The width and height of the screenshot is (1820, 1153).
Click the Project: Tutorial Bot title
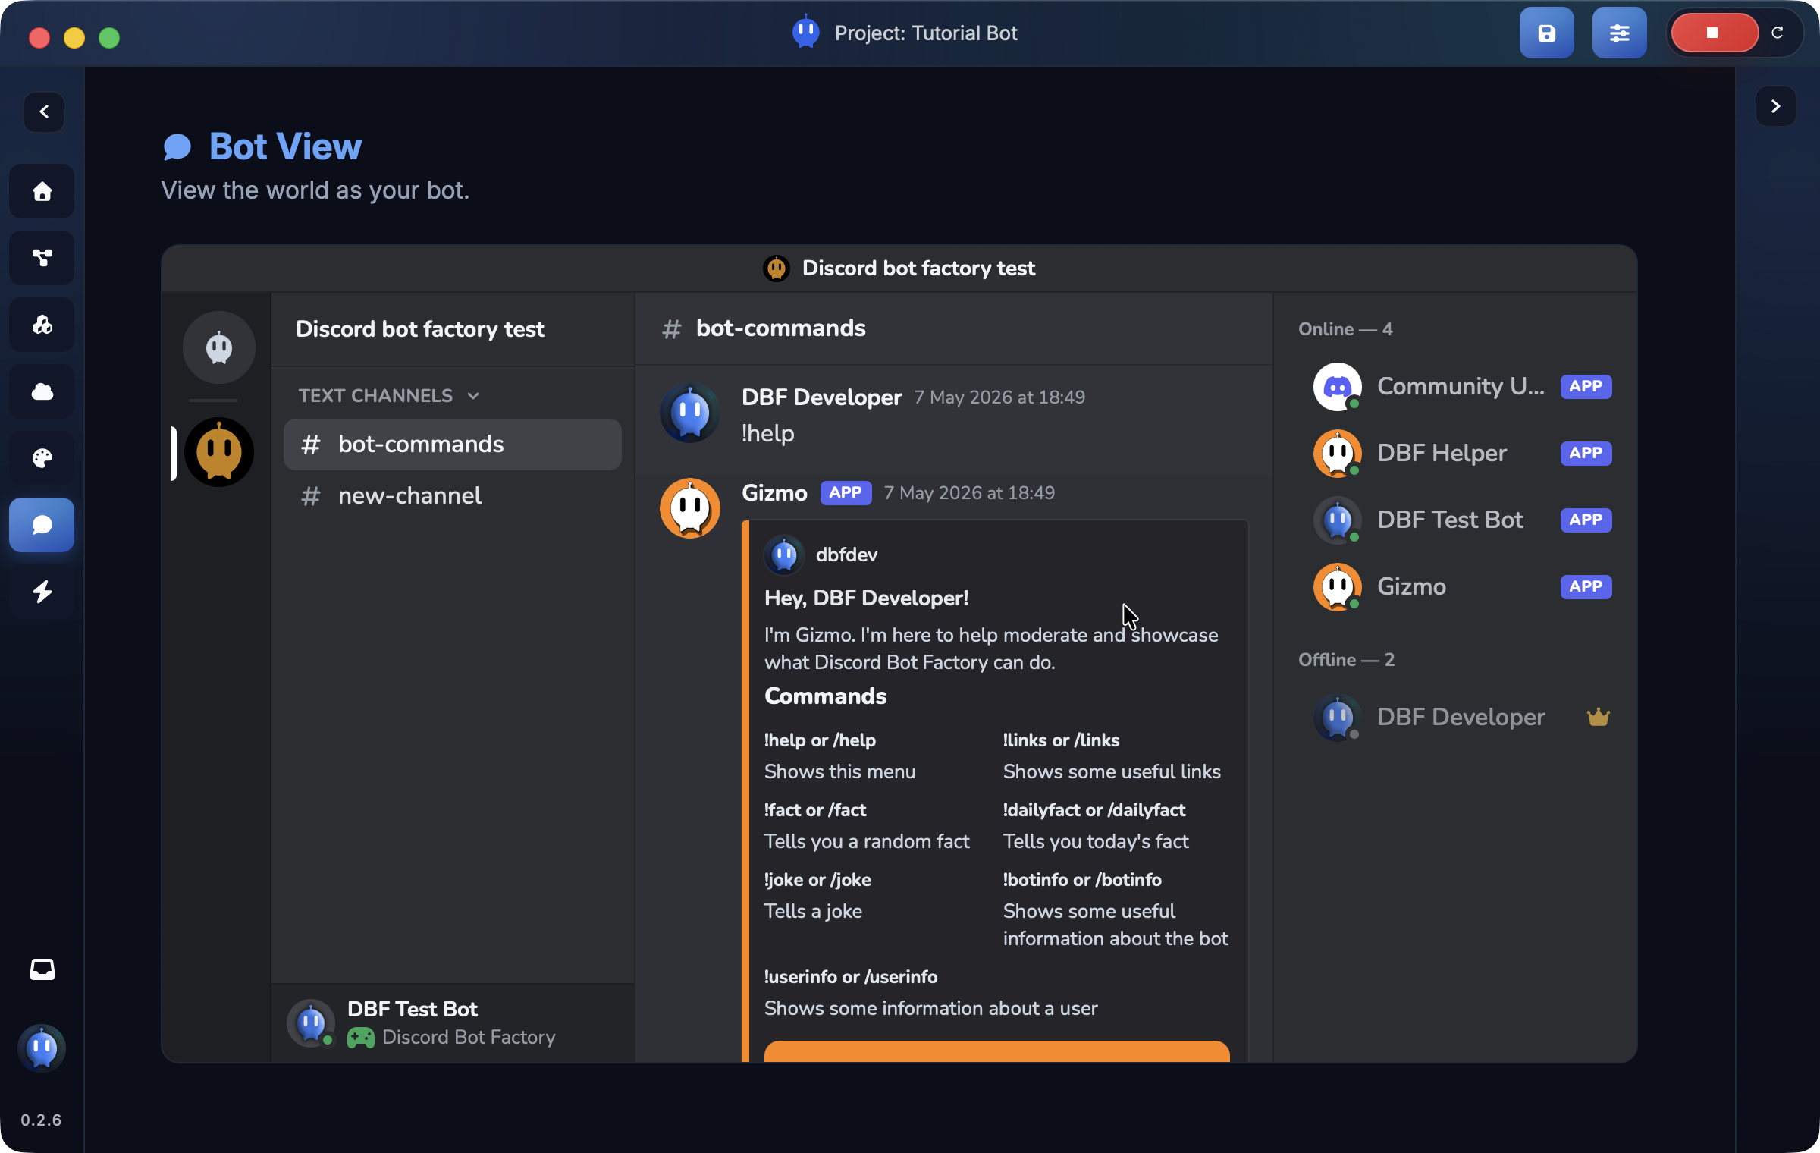pyautogui.click(x=926, y=33)
